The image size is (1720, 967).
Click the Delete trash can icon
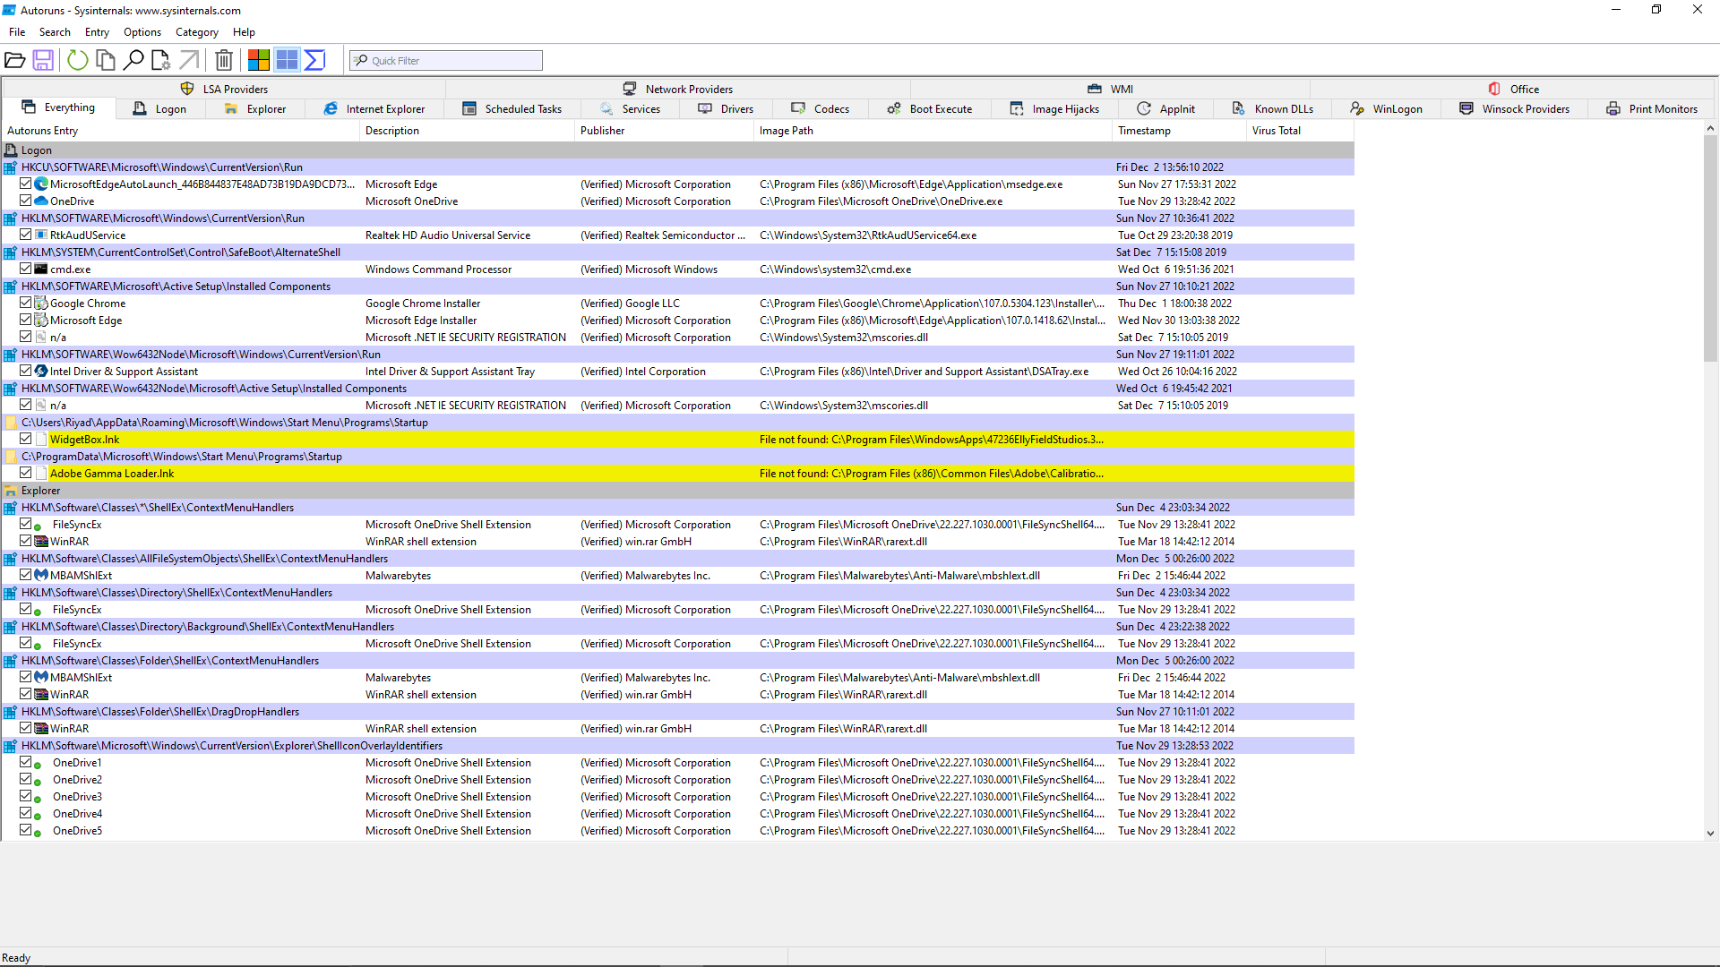coord(224,61)
